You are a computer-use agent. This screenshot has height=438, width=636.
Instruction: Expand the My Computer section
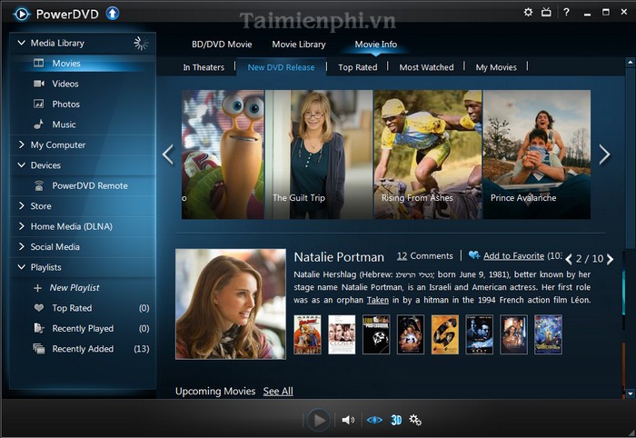[x=22, y=144]
